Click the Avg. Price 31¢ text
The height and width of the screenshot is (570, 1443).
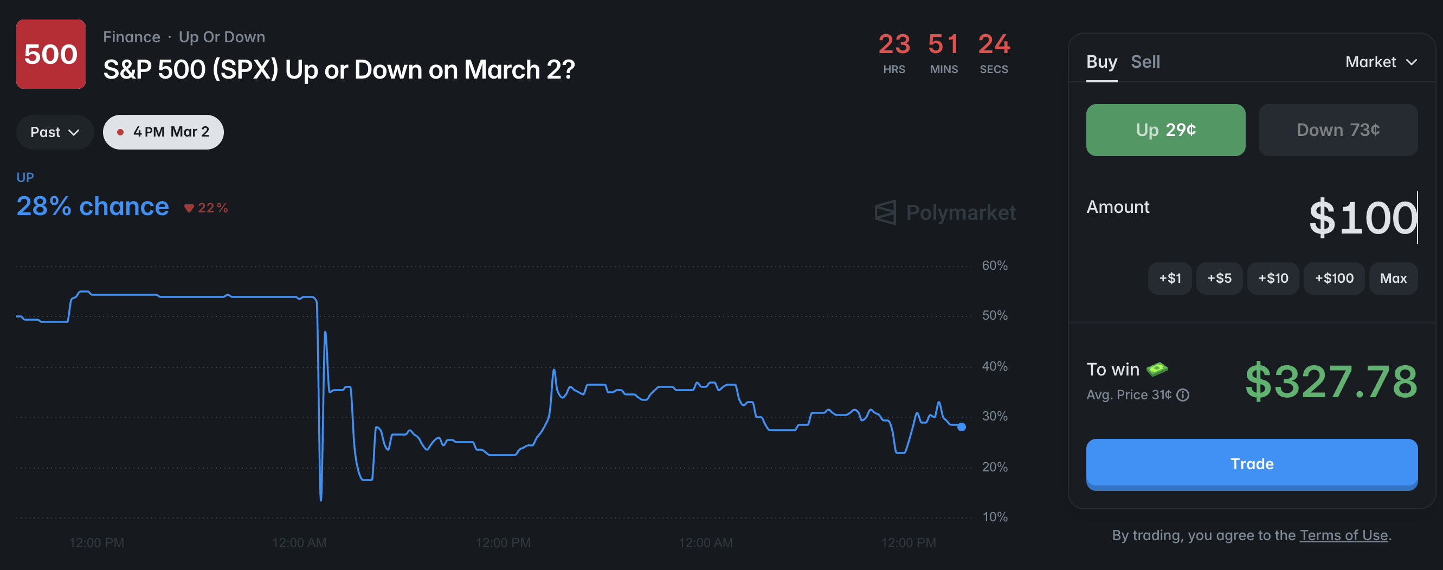(1129, 396)
